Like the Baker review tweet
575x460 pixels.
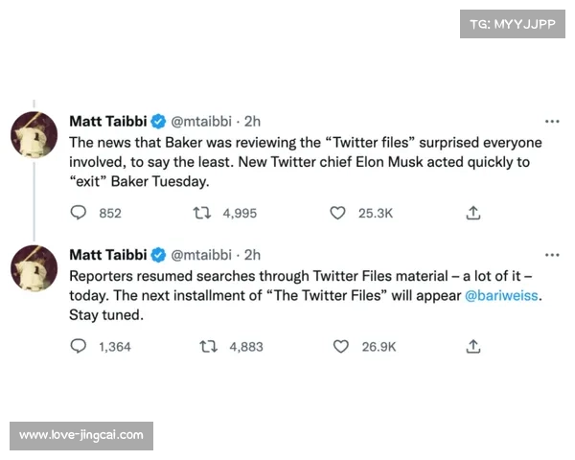click(x=337, y=213)
